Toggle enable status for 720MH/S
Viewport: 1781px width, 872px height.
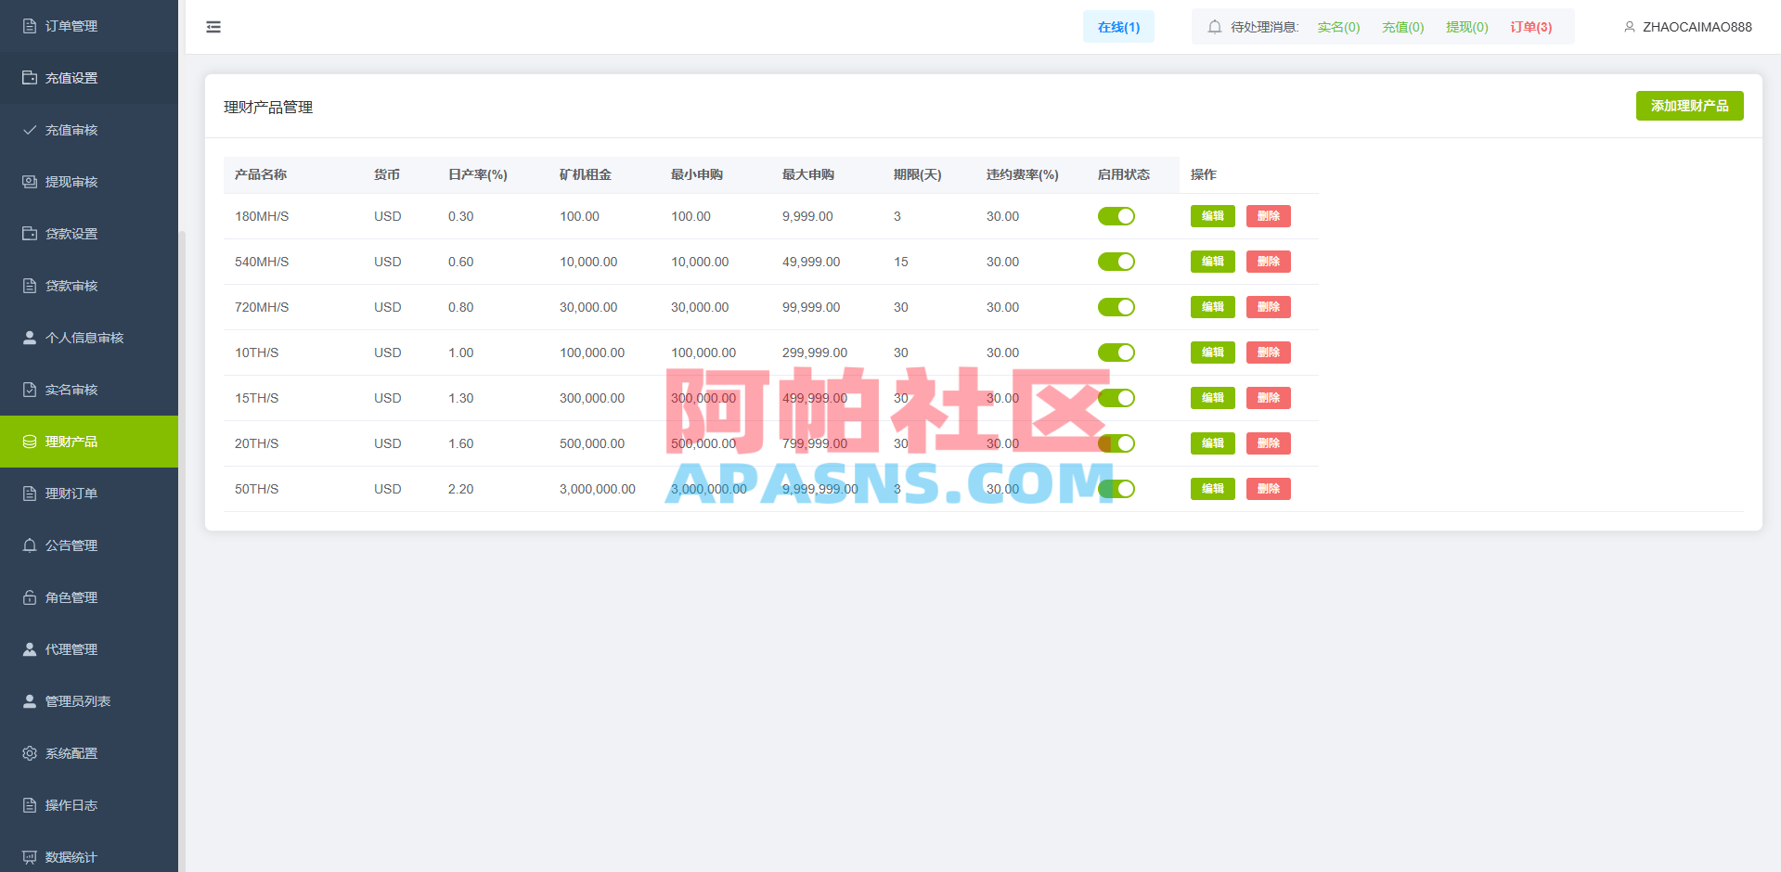pyautogui.click(x=1116, y=307)
